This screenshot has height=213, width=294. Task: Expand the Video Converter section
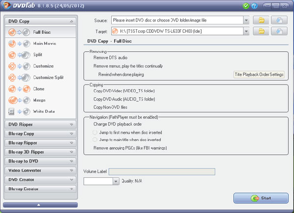coord(41,170)
